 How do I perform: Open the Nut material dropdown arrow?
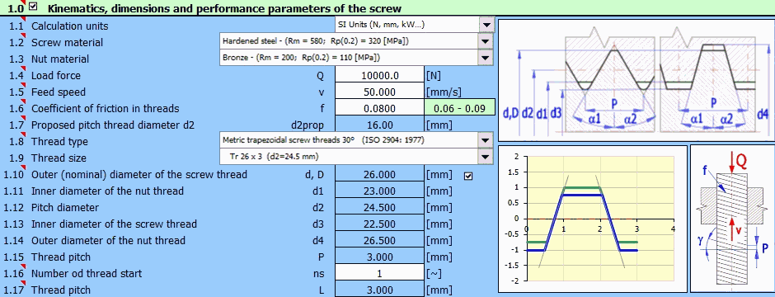(486, 58)
